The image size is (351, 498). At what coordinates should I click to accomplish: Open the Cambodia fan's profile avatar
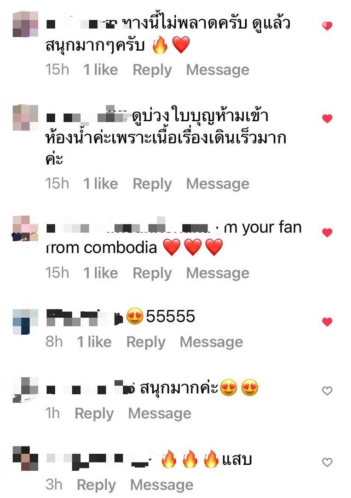pos(25,228)
